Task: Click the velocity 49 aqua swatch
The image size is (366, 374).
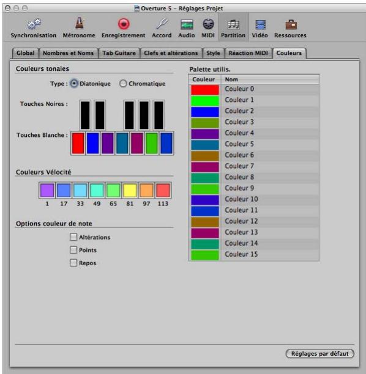Action: (x=97, y=190)
